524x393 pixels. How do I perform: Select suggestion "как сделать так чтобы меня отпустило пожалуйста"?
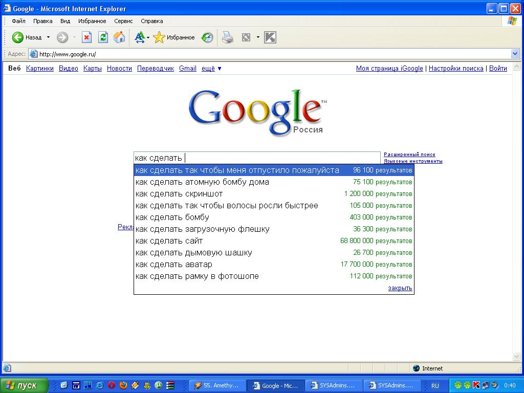coord(274,170)
